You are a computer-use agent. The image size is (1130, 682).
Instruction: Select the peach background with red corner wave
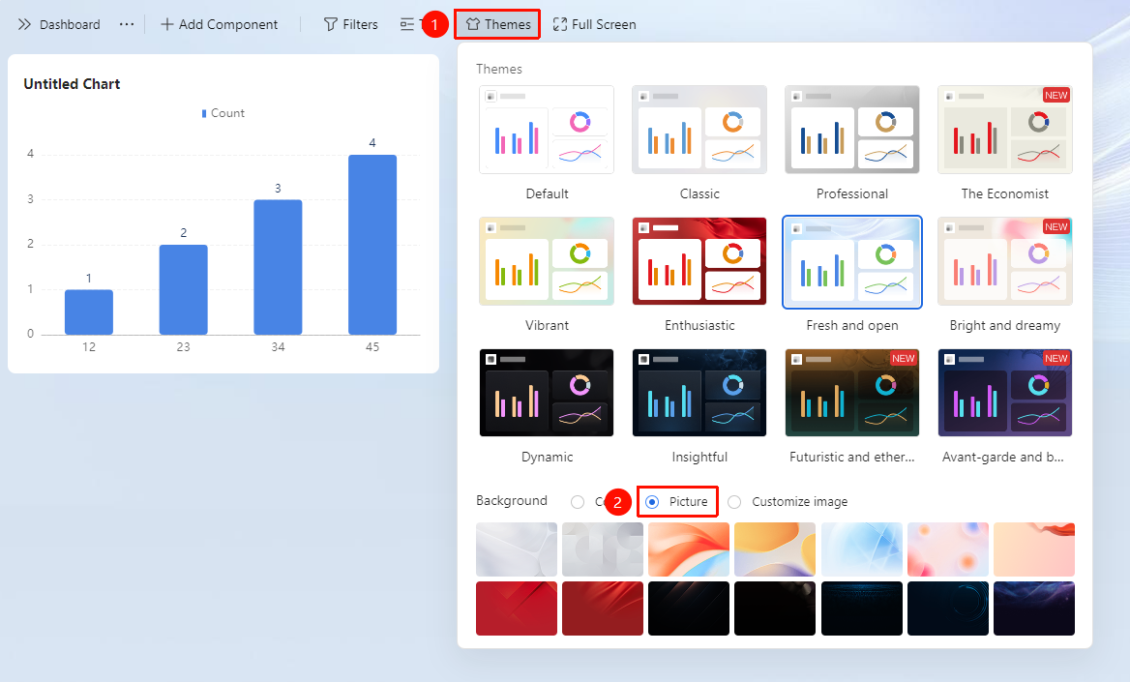(x=1034, y=549)
